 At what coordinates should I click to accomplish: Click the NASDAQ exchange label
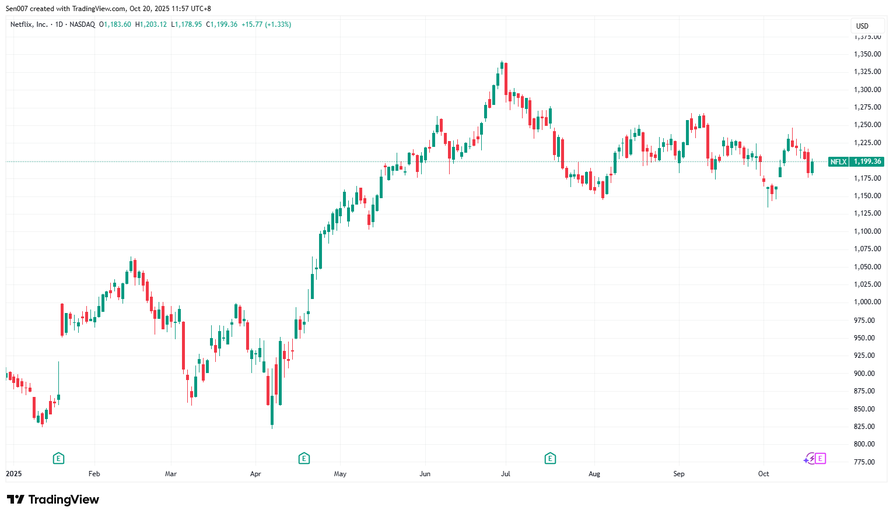pyautogui.click(x=82, y=24)
